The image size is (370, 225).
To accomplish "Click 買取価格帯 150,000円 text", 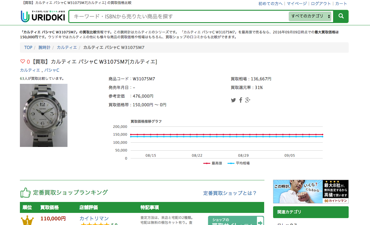I will pyautogui.click(x=138, y=105).
